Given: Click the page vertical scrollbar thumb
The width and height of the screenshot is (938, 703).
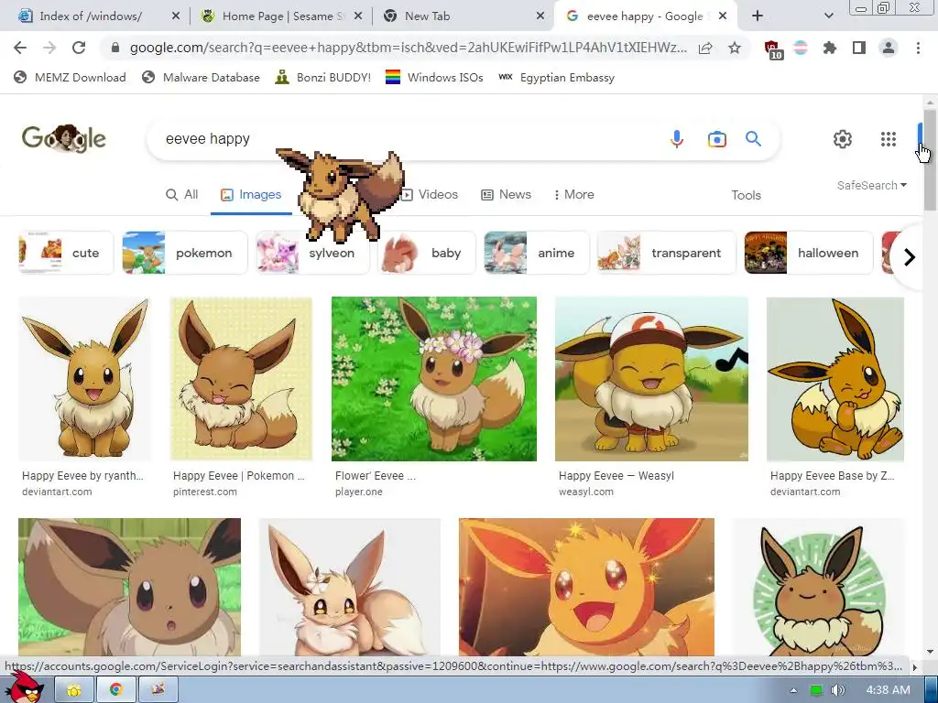Looking at the screenshot, I should click(930, 160).
